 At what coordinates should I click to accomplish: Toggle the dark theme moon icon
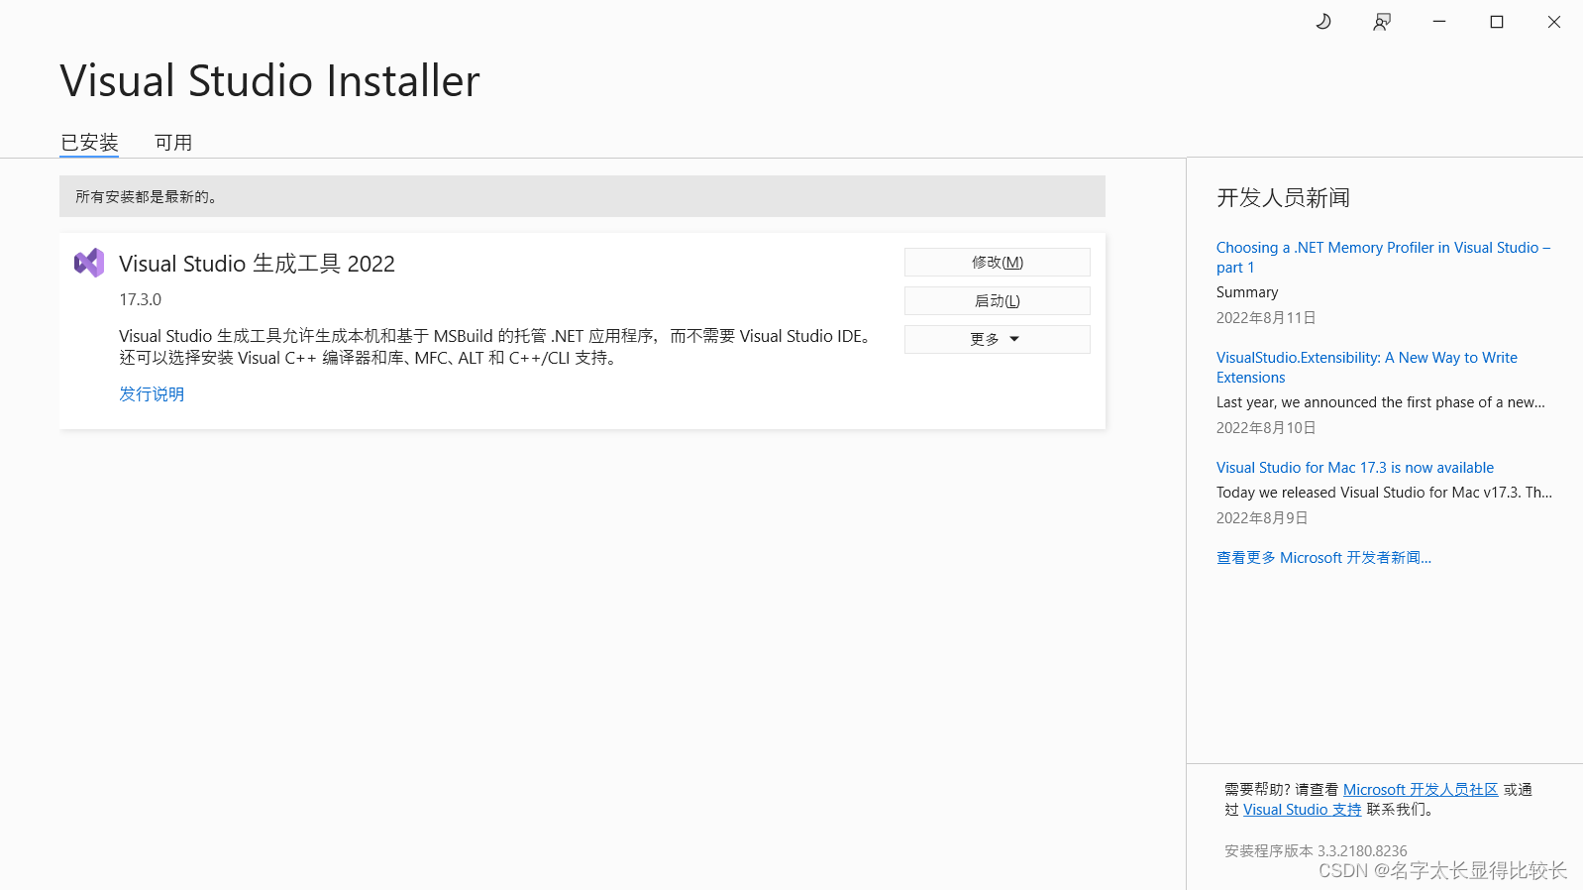pos(1323,22)
